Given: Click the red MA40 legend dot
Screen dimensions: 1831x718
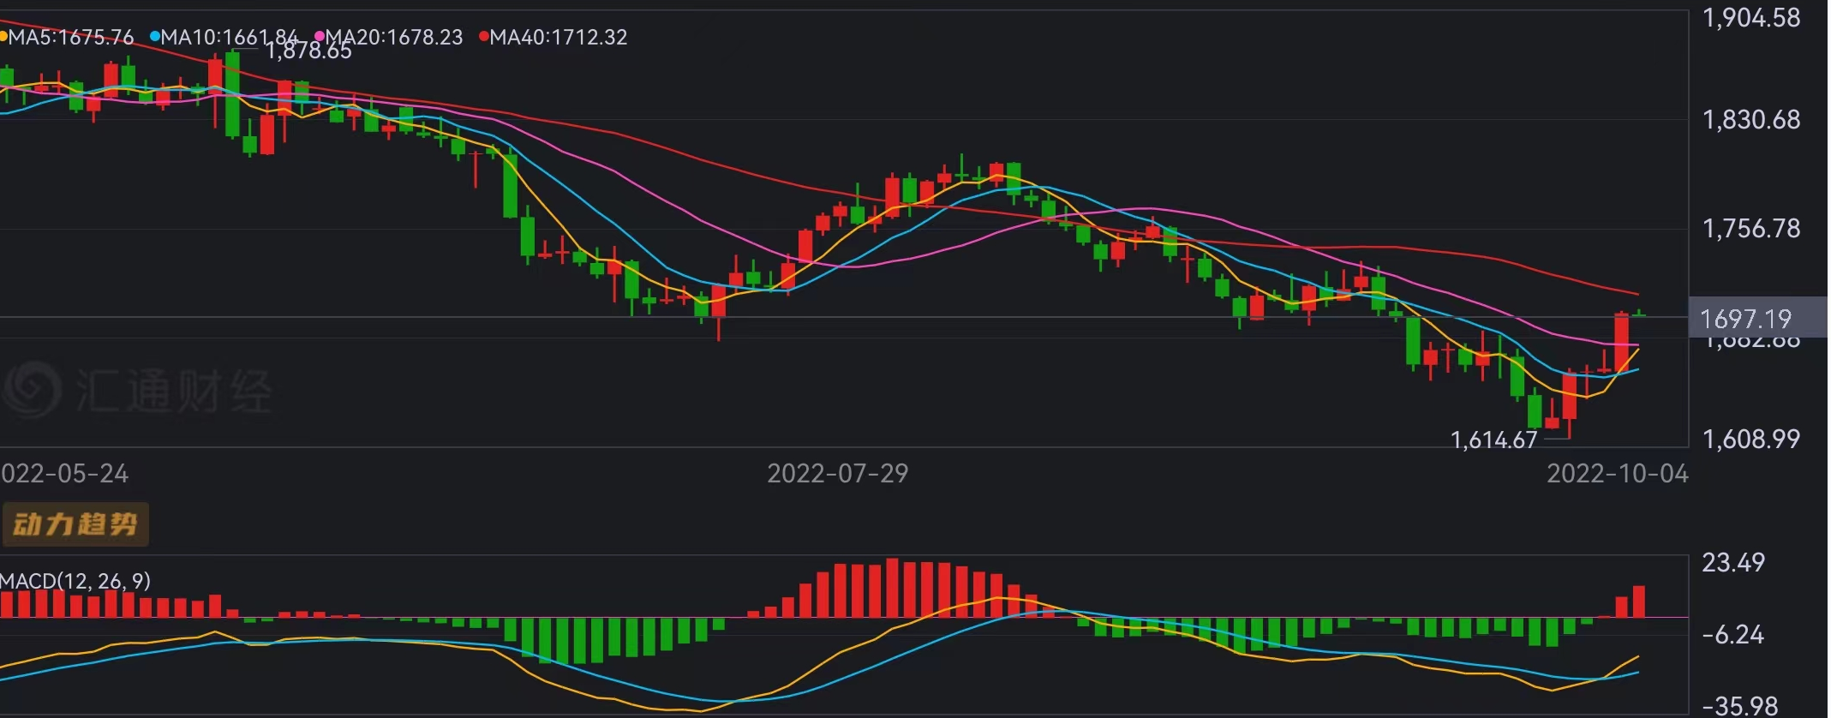Looking at the screenshot, I should click(x=484, y=37).
